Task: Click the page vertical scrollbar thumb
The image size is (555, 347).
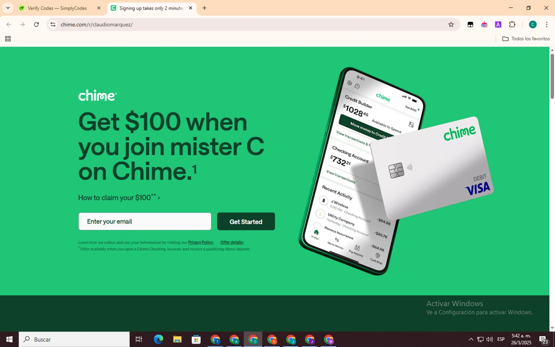Action: 552,76
